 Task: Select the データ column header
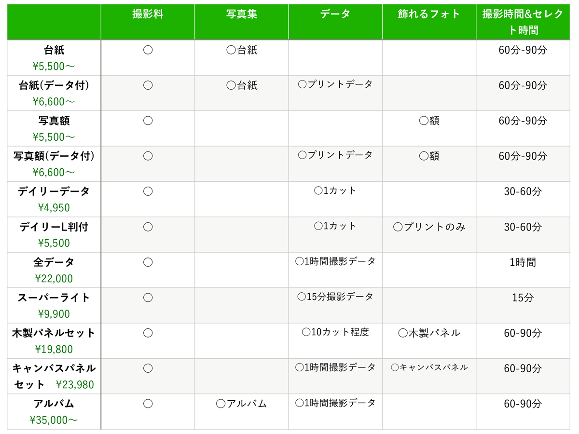point(335,14)
